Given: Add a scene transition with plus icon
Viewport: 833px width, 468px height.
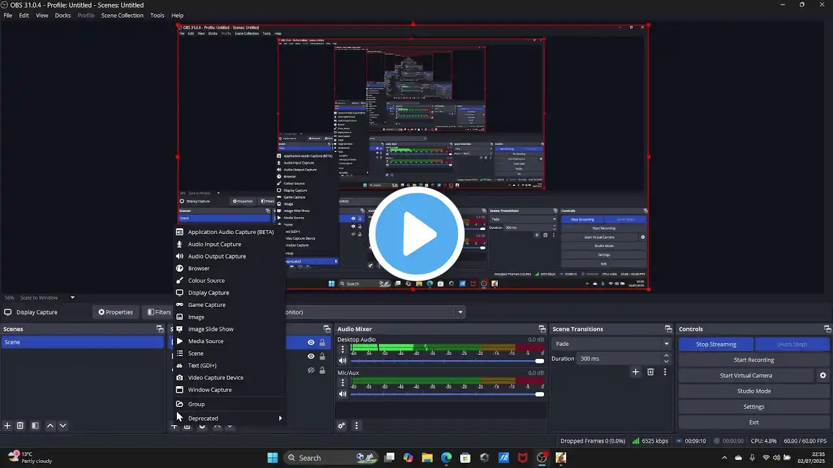Looking at the screenshot, I should (636, 372).
